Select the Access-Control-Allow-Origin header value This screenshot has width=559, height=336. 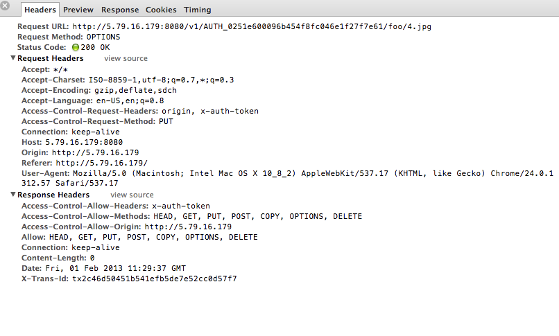point(188,227)
